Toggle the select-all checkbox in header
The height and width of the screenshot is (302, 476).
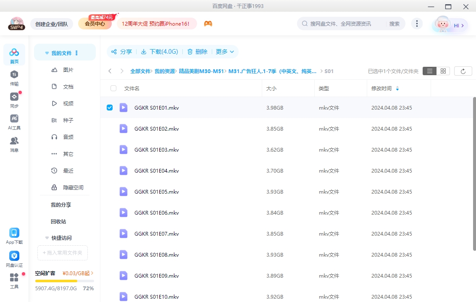(113, 88)
